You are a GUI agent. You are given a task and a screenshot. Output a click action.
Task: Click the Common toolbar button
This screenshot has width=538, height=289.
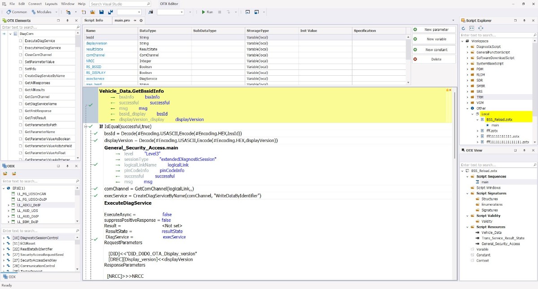click(x=17, y=12)
